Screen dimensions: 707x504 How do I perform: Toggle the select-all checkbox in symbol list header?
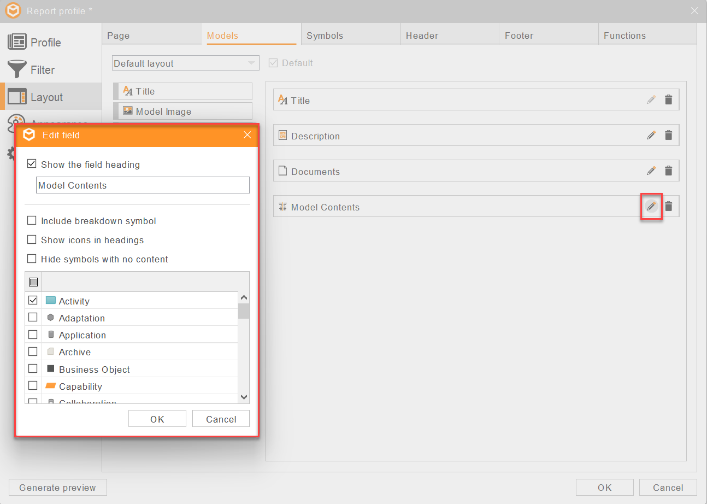[33, 282]
